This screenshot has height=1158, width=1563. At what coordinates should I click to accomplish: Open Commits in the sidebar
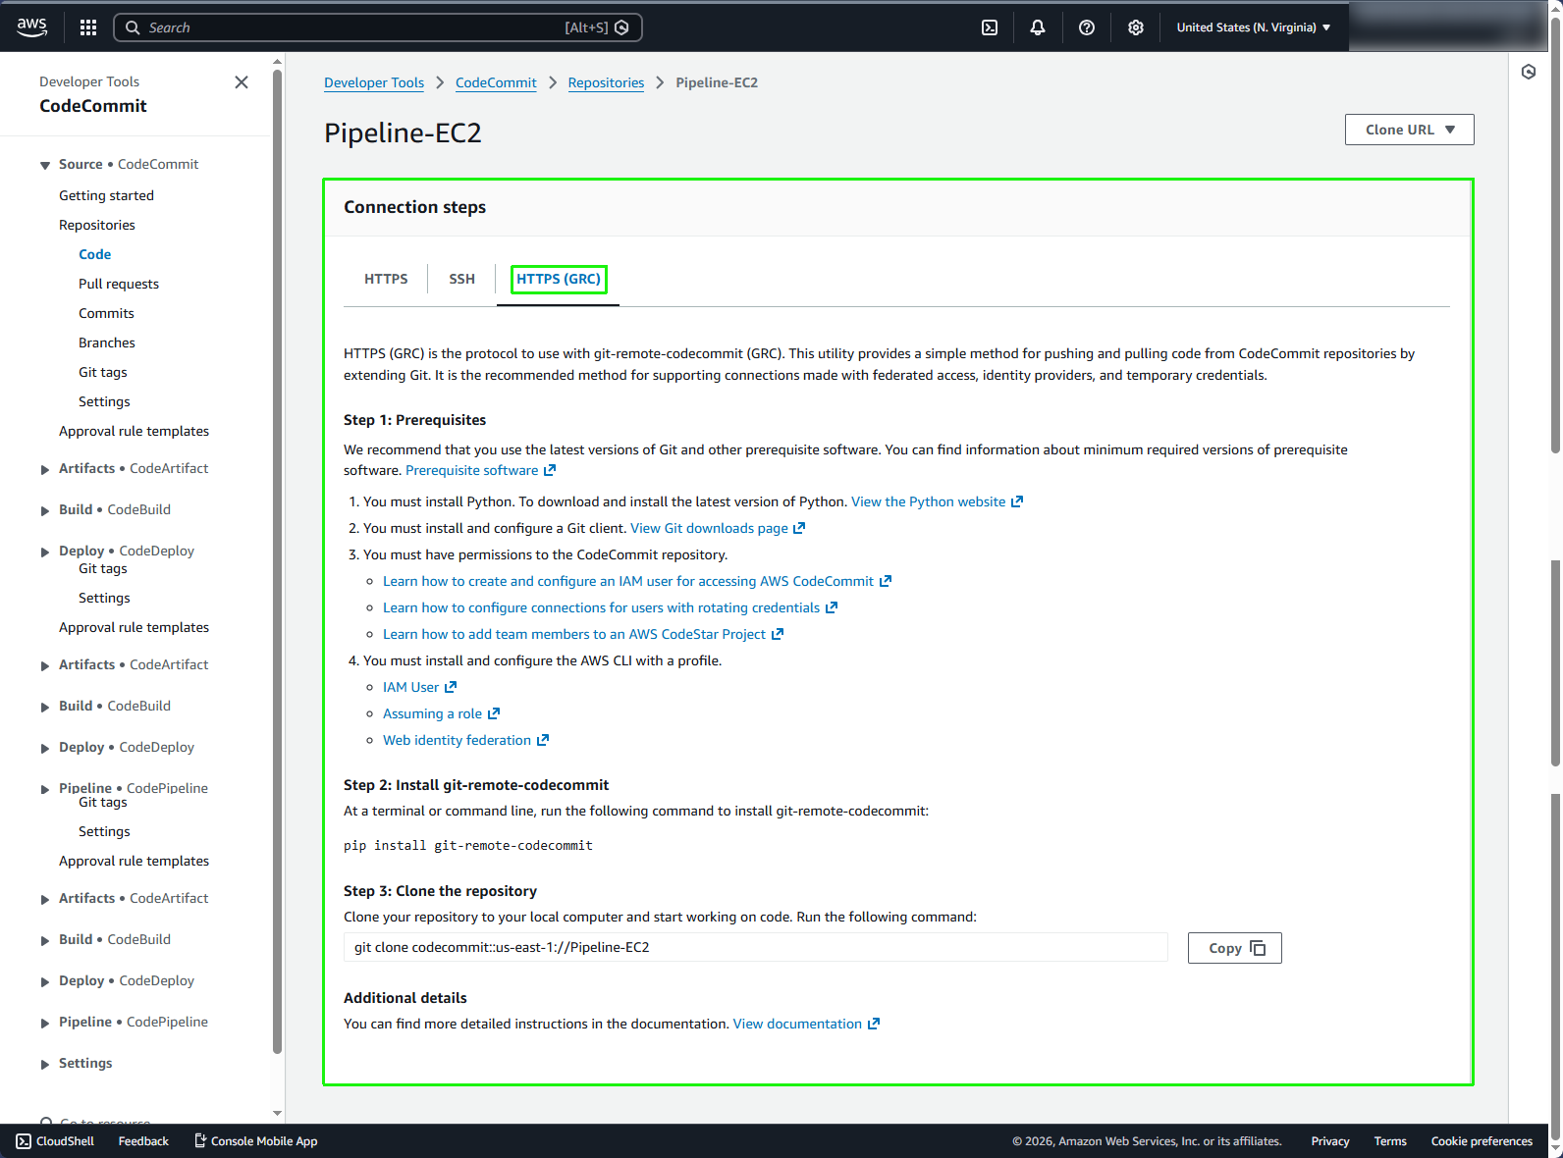[106, 313]
